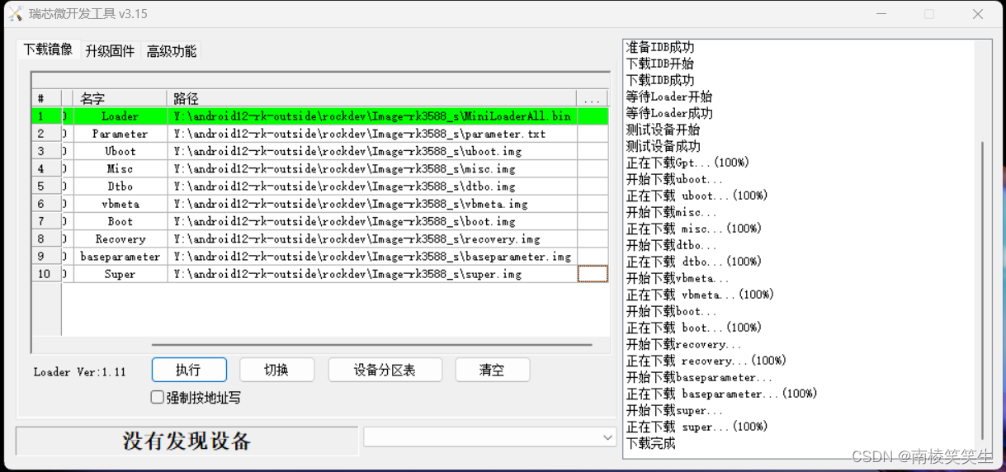Click row number 10 in the table
Image resolution: width=1006 pixels, height=472 pixels.
point(46,274)
